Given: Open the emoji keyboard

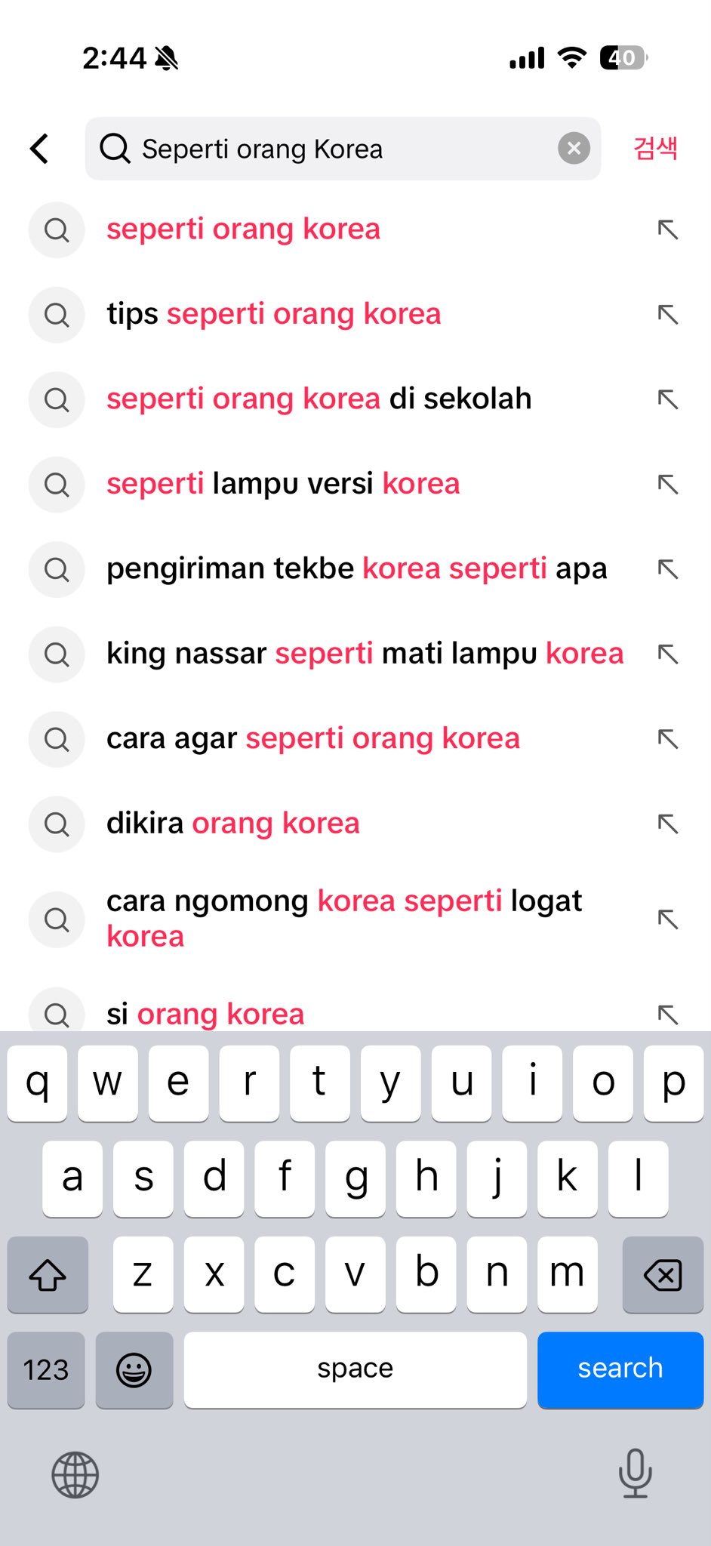Looking at the screenshot, I should [134, 1369].
